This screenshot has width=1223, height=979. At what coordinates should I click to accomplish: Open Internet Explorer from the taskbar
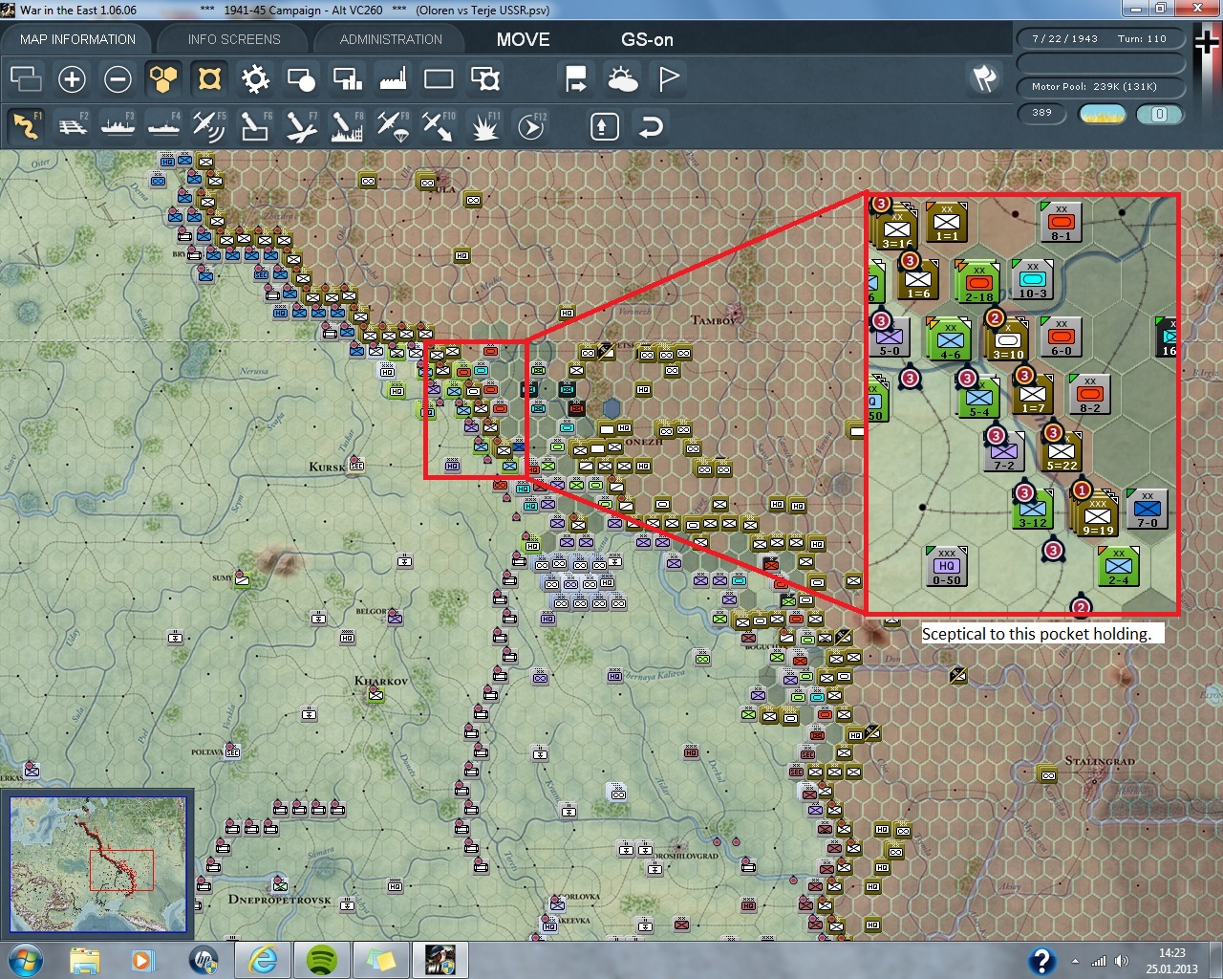click(262, 960)
